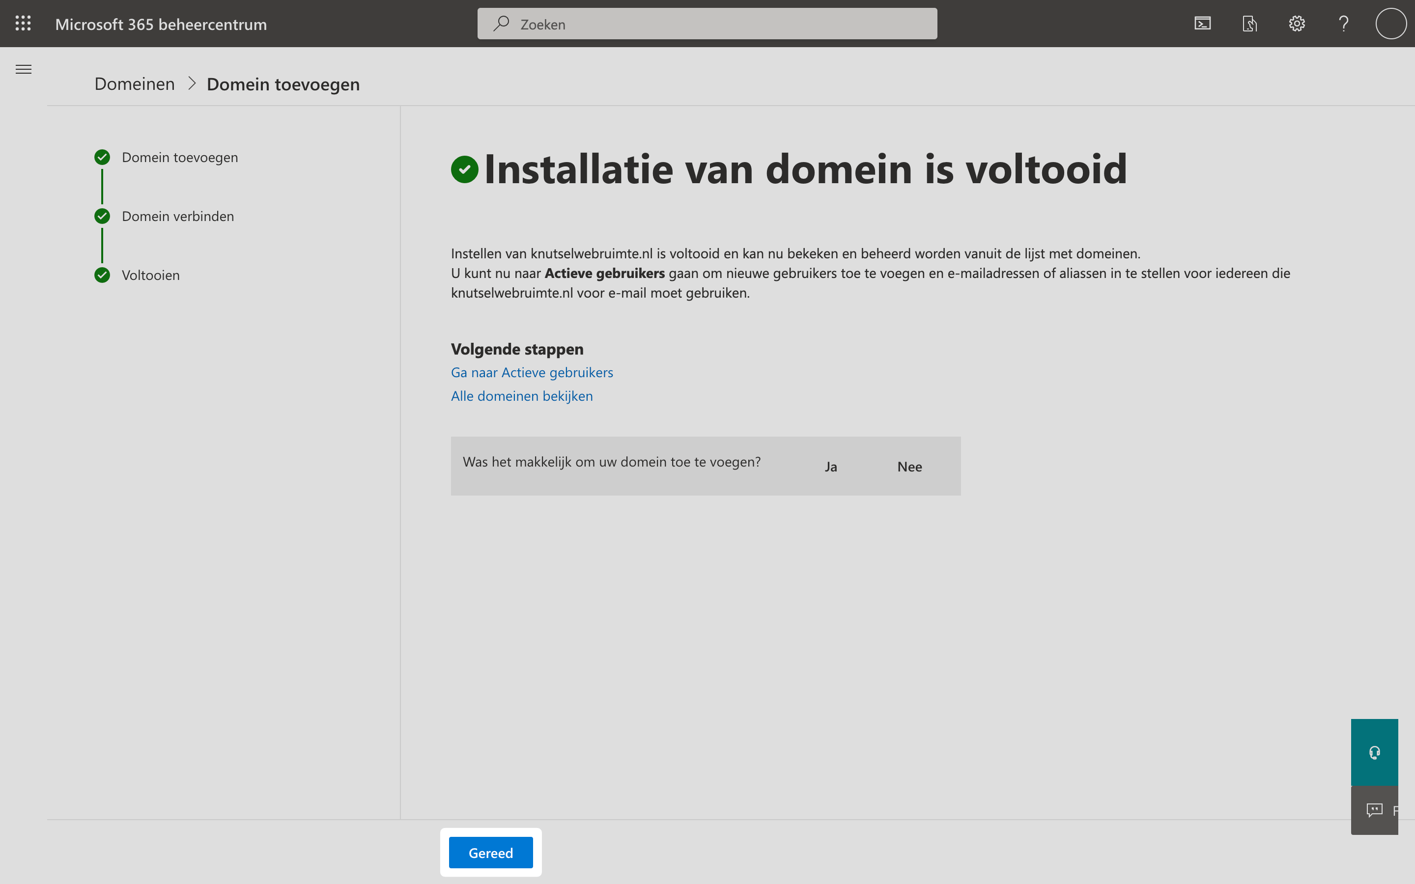Open the help question mark icon

tap(1343, 24)
